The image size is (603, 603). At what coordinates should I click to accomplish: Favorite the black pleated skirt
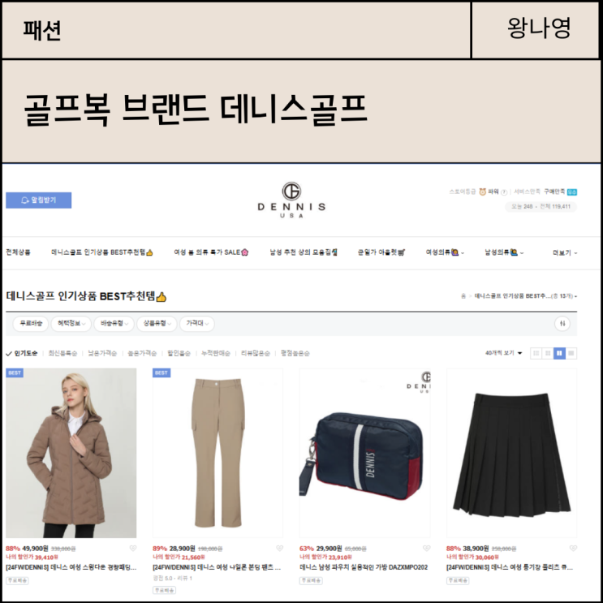pyautogui.click(x=573, y=549)
